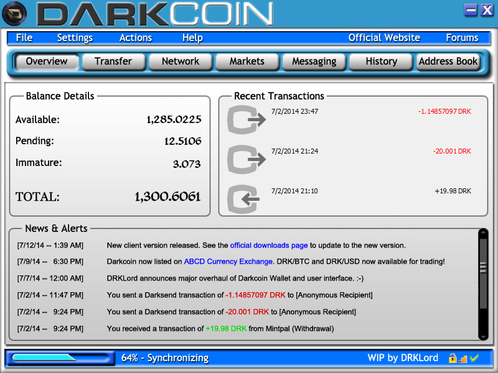This screenshot has height=373, width=498.
Task: Visit the Official Website link
Action: tap(384, 38)
